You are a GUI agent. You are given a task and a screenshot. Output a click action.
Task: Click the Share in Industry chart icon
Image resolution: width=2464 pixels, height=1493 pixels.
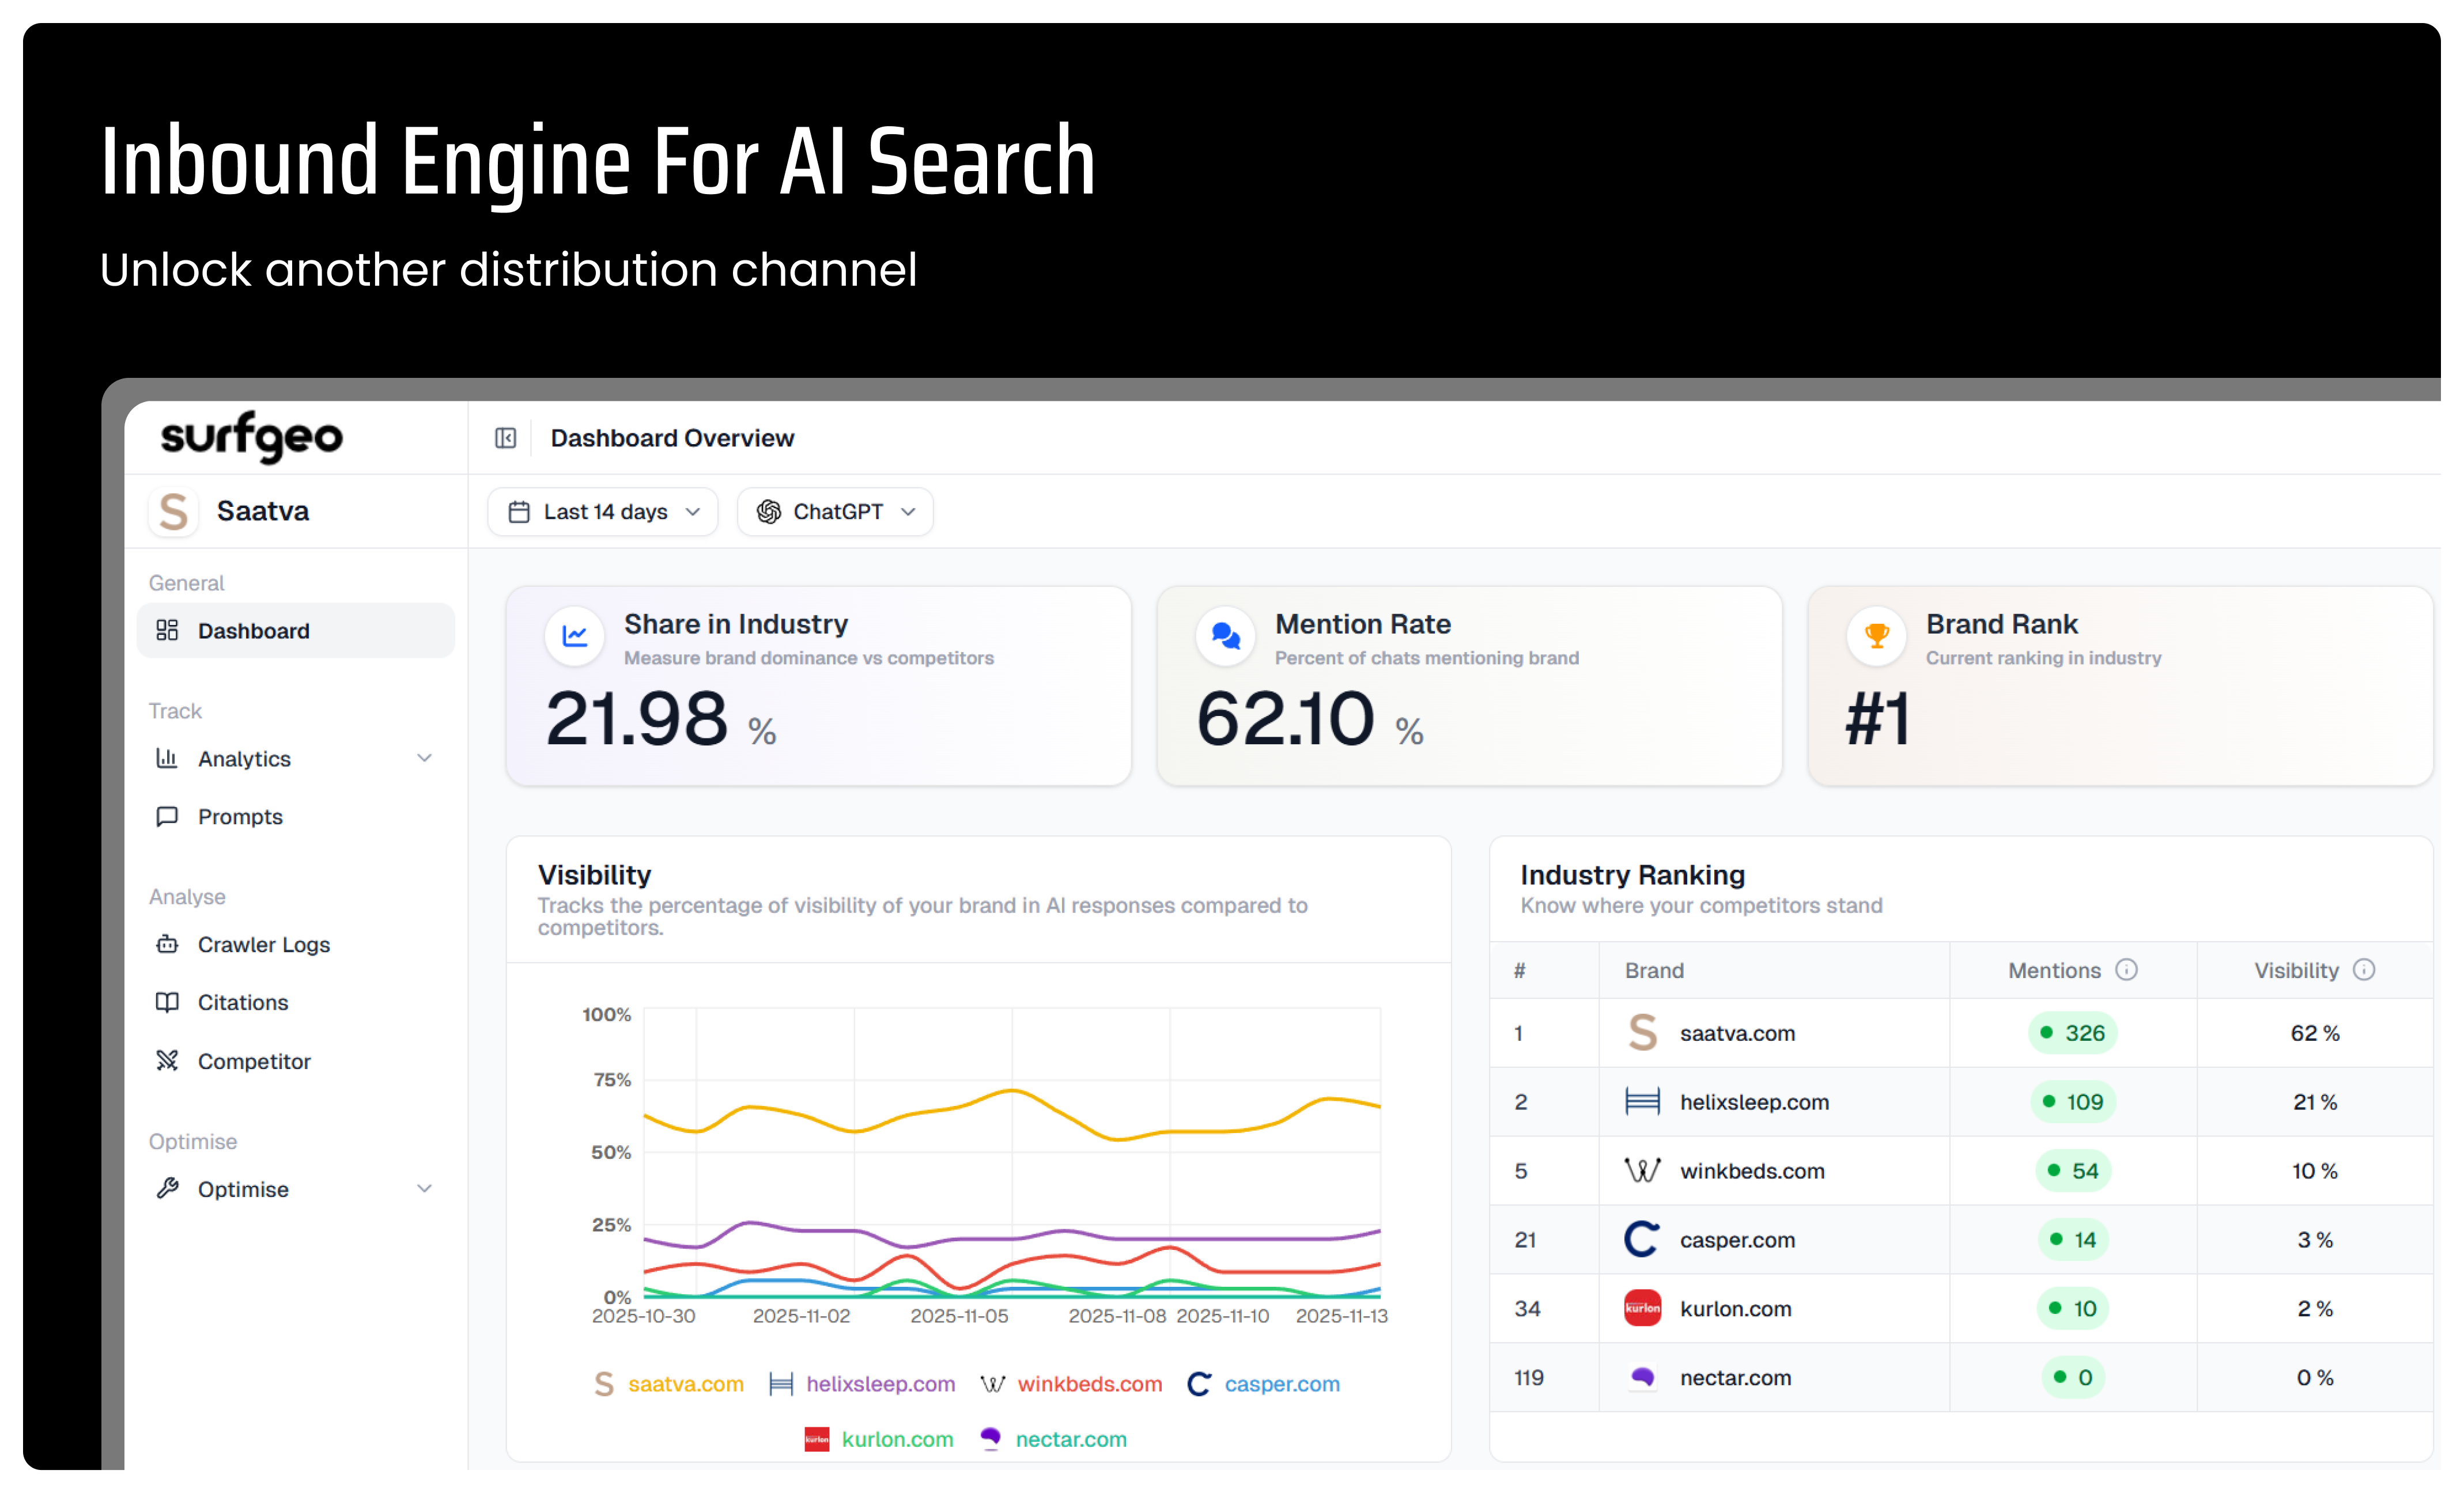(x=575, y=635)
